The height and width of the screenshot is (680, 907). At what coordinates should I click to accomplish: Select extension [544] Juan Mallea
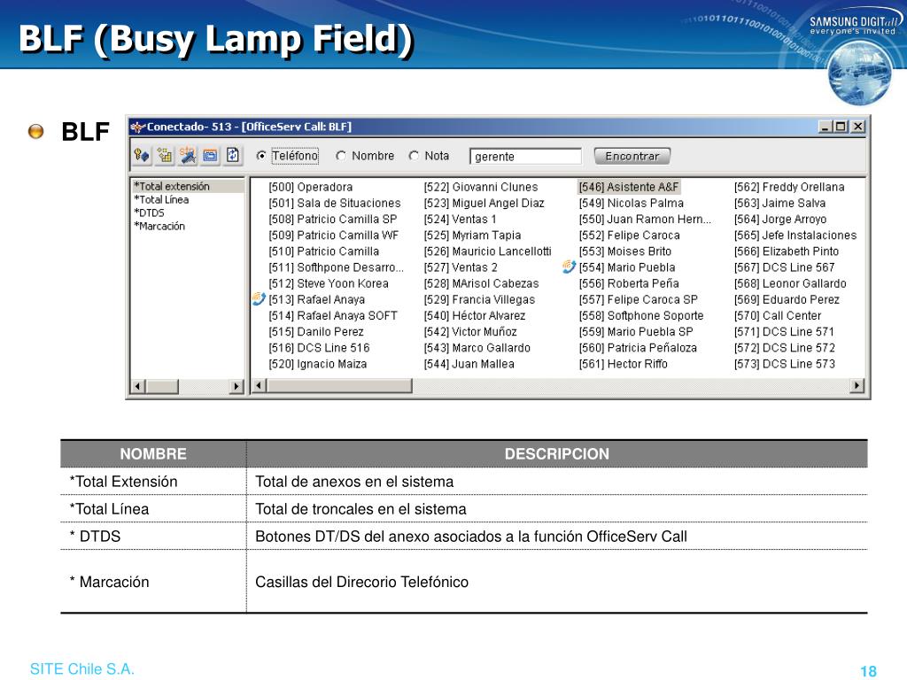469,364
